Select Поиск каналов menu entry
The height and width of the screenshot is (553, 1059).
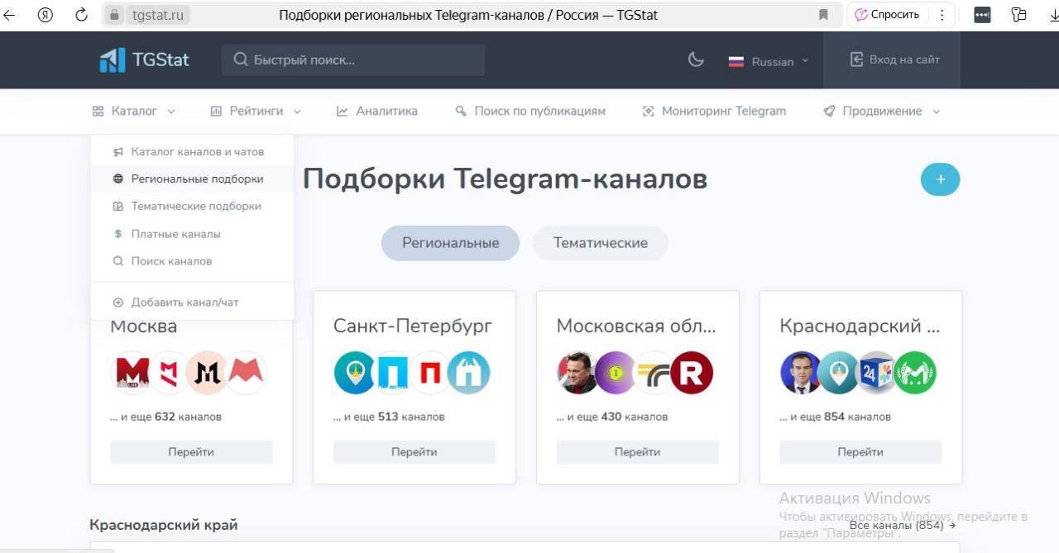[192, 261]
